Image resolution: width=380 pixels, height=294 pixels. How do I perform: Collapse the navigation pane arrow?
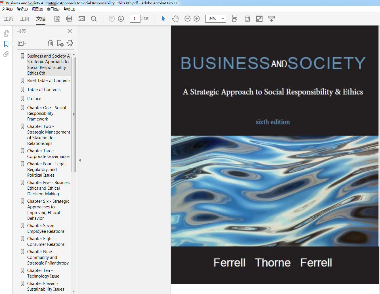[x=80, y=160]
